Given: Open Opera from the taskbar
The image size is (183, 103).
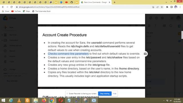Looking at the screenshot, I should point(61,100).
